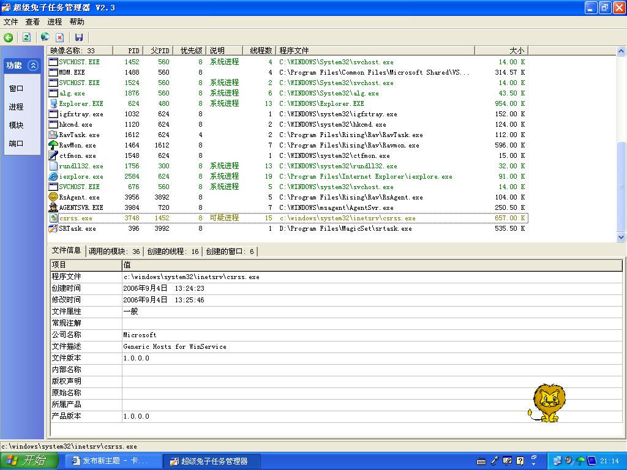The width and height of the screenshot is (627, 470).
Task: Select the RavMon.exe green umbrella icon
Action: click(x=53, y=145)
